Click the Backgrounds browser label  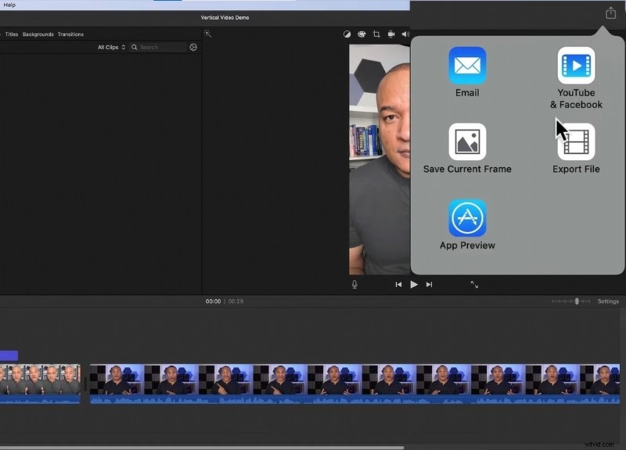click(x=38, y=34)
